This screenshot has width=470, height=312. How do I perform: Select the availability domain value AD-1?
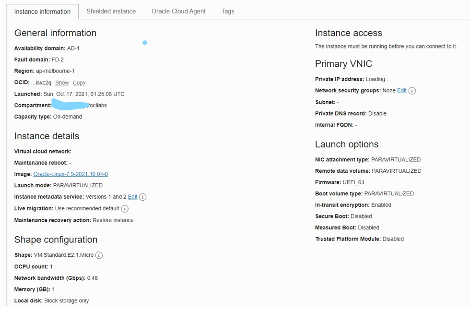point(73,48)
